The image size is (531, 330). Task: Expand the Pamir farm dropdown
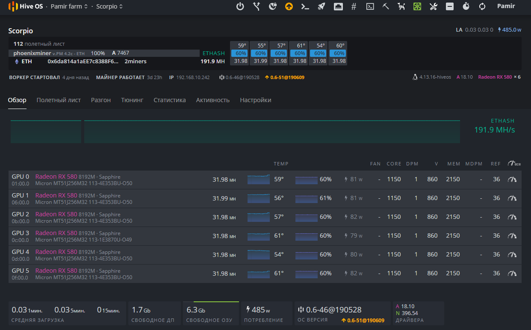point(69,6)
